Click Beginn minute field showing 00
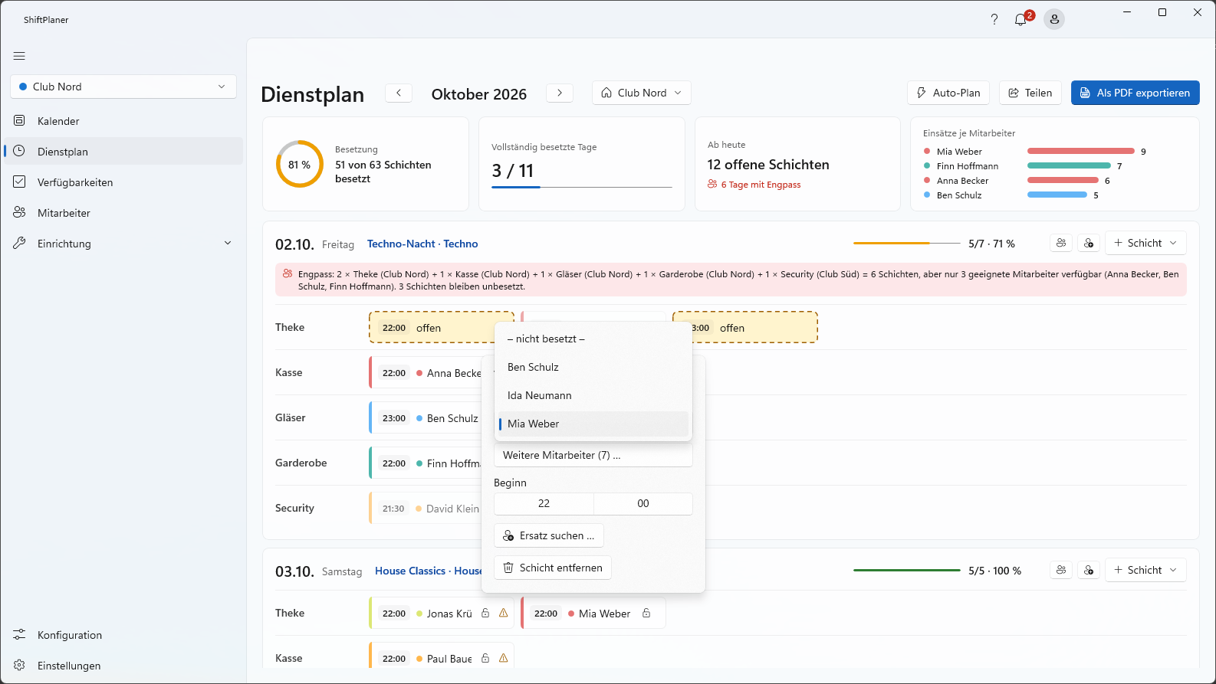 (x=643, y=503)
